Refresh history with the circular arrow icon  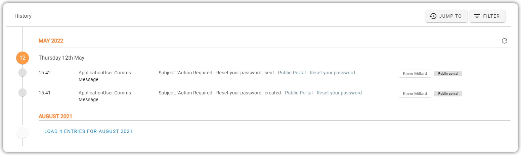click(504, 41)
